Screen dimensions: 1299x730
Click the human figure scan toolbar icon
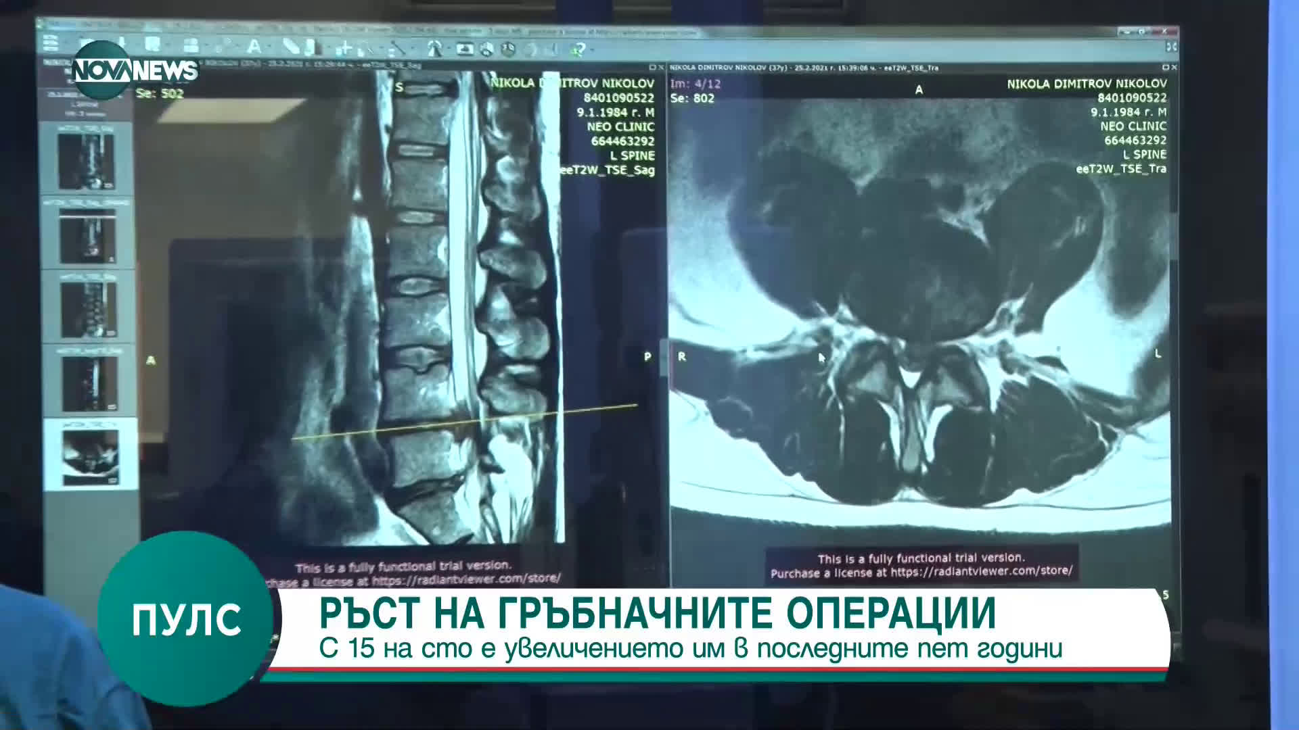435,49
